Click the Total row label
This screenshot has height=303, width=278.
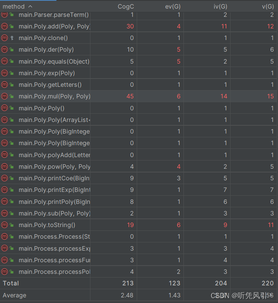click(11, 283)
